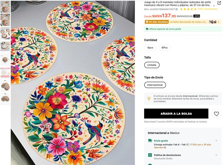This screenshot has width=222, height=165.
Task: Click AÑADIR A LA BOLSA
Action: click(176, 113)
